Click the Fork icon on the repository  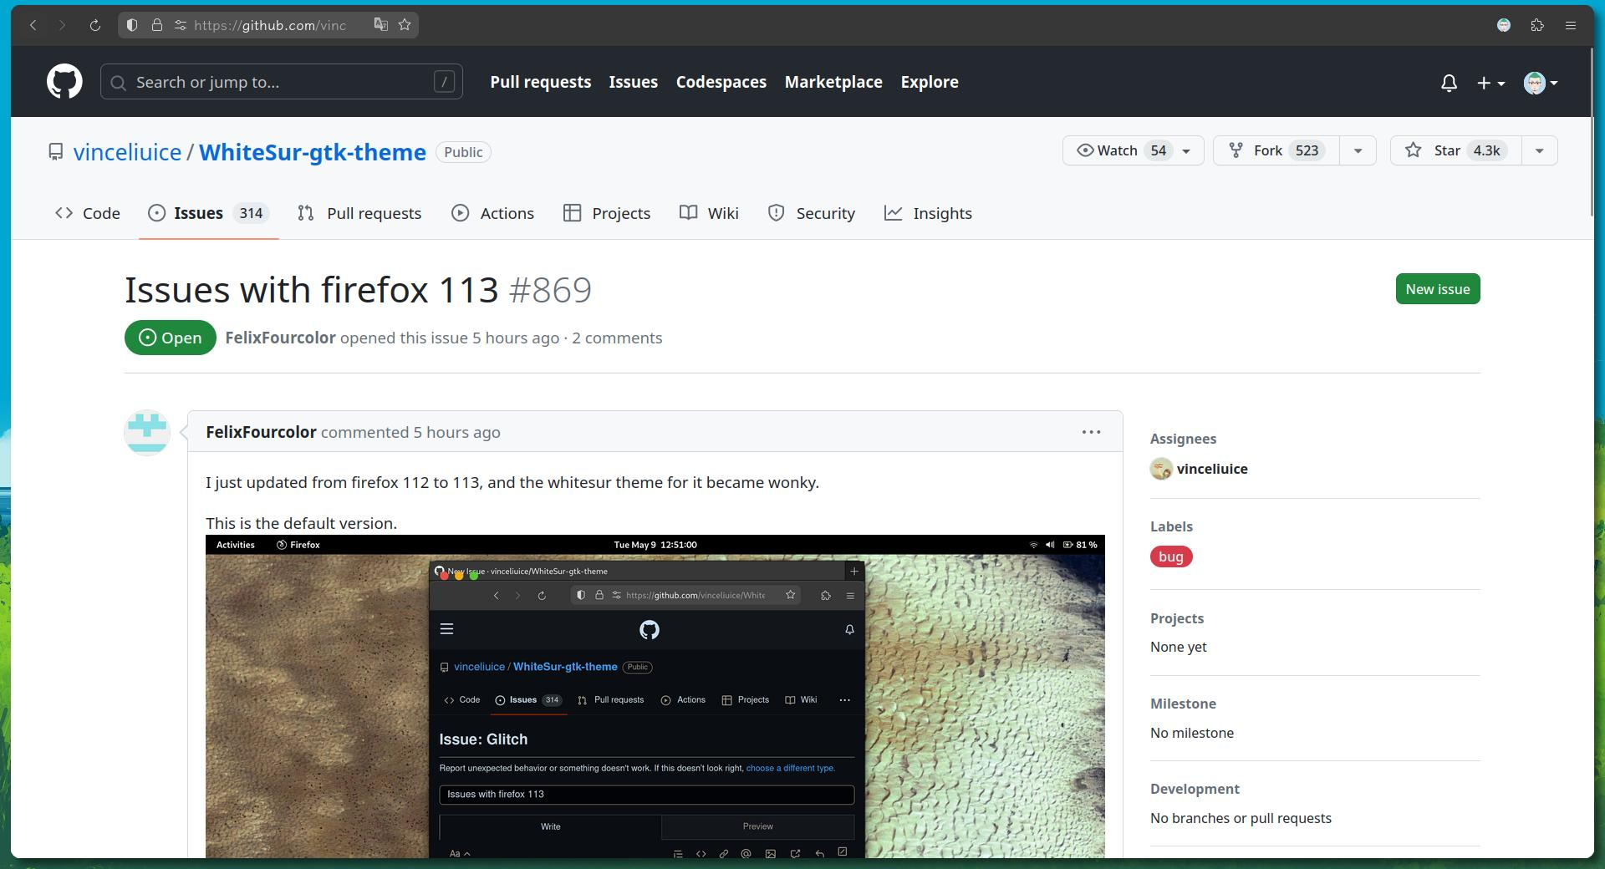(1236, 150)
